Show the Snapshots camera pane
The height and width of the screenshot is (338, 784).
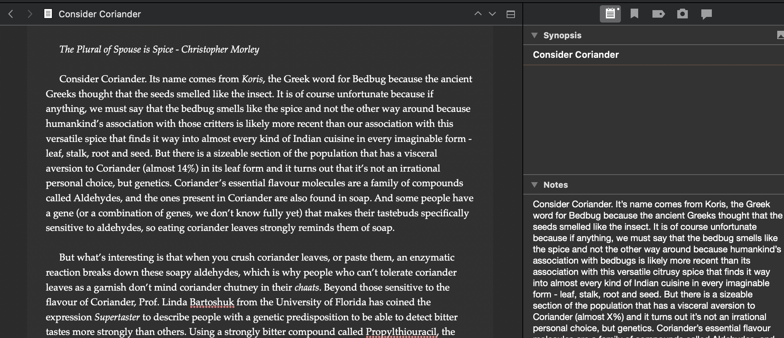click(x=682, y=14)
